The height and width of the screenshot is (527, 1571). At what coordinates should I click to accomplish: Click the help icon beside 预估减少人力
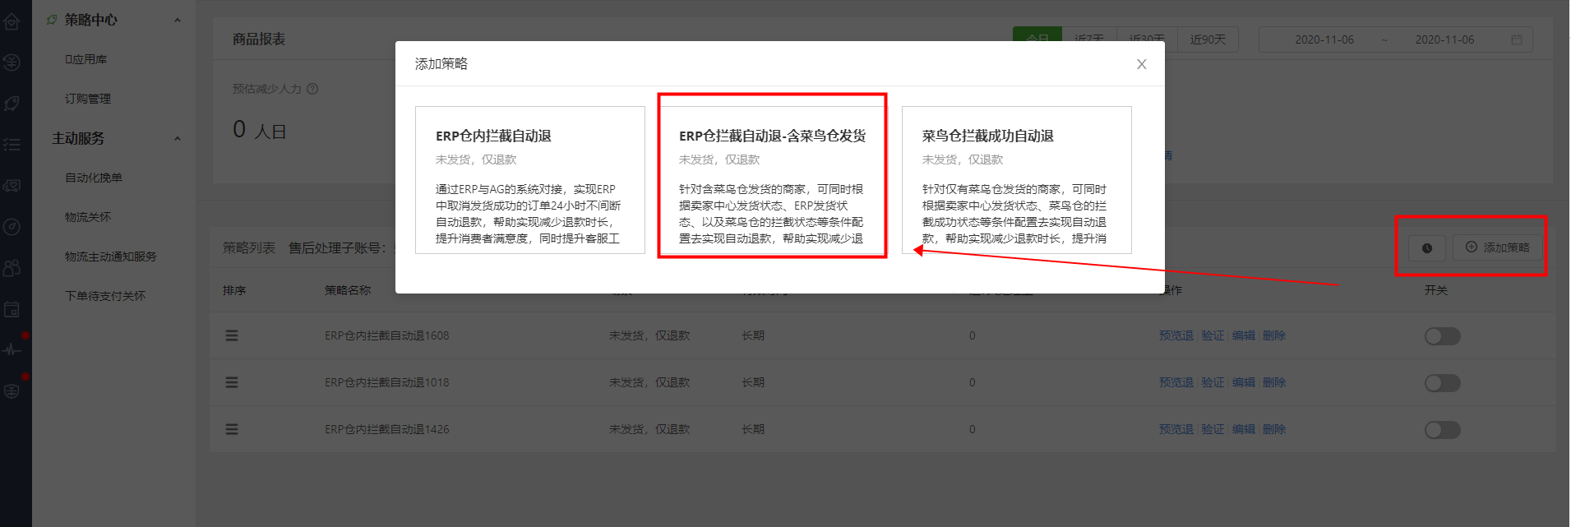tap(312, 89)
